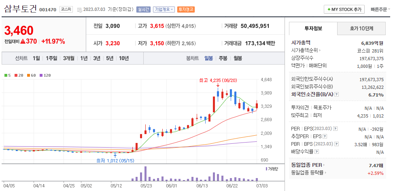Select the 주봉 candle chart
393x191 pixels.
[223, 58]
